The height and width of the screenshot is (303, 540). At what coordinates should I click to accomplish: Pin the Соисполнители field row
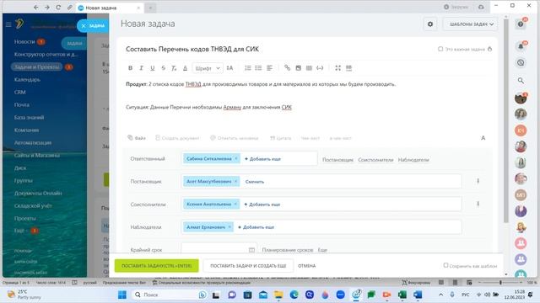[478, 204]
